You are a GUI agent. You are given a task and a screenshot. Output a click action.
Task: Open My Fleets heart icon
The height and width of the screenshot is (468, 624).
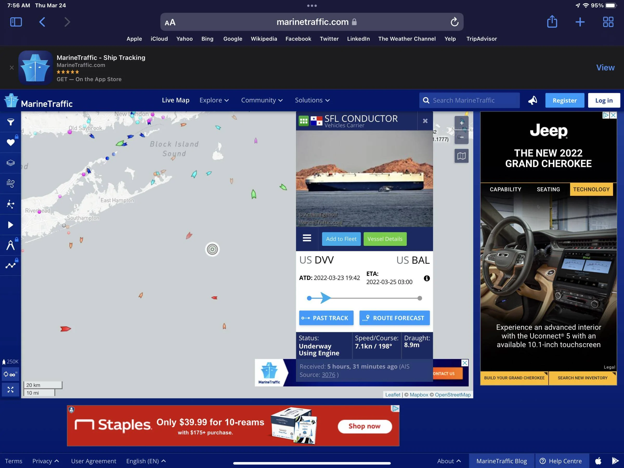click(x=10, y=142)
